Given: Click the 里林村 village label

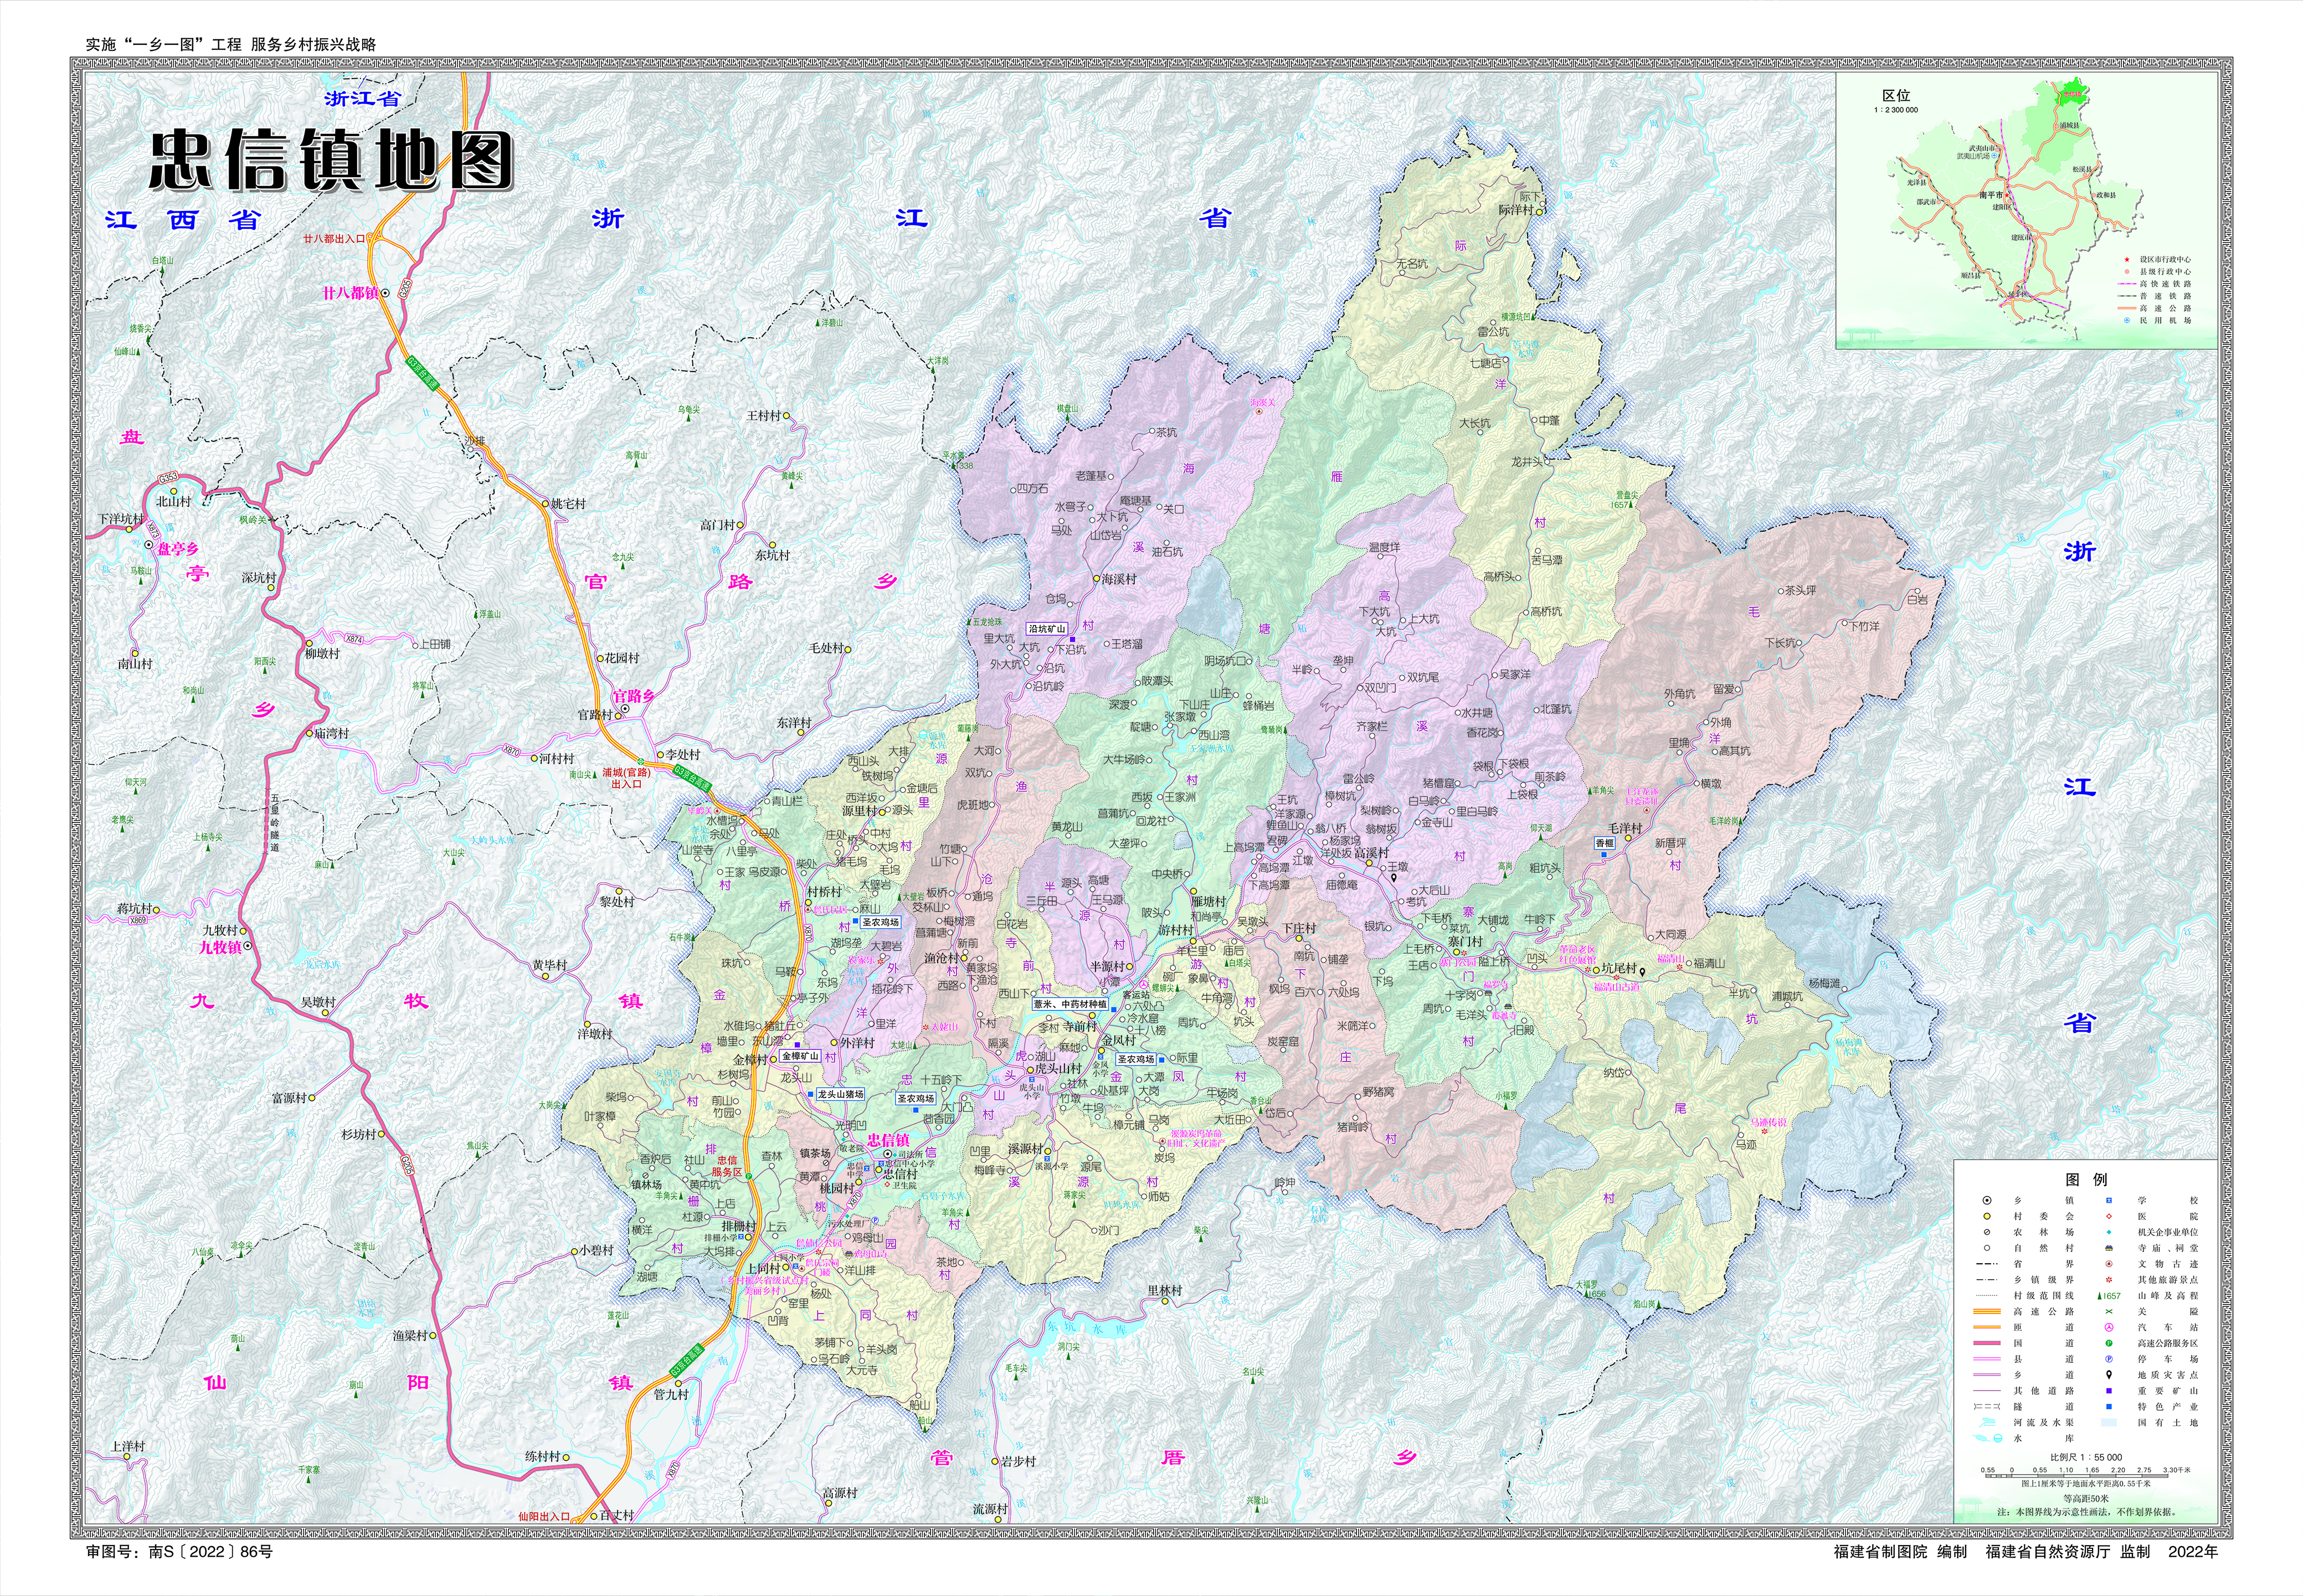Looking at the screenshot, I should [1164, 1291].
